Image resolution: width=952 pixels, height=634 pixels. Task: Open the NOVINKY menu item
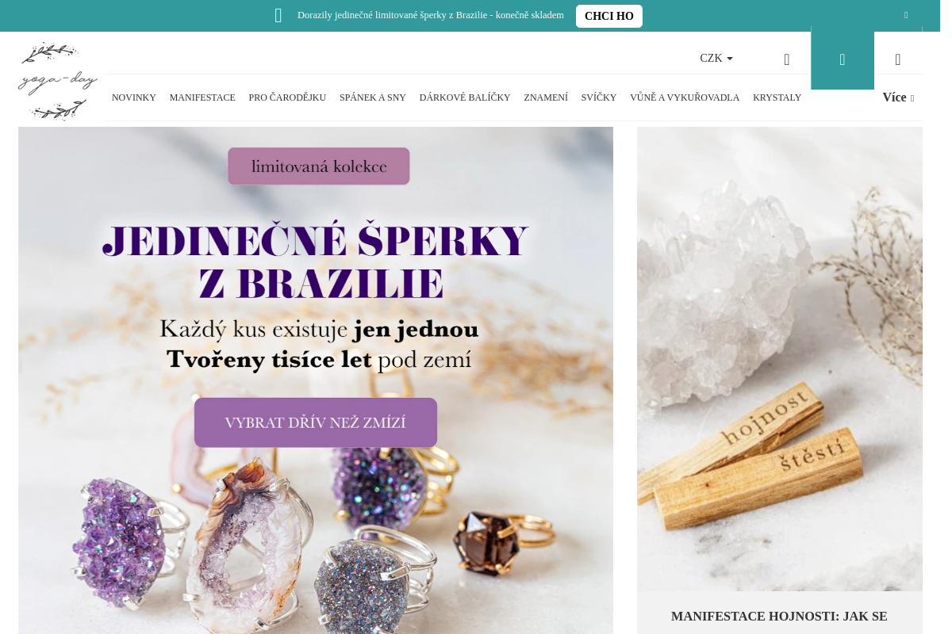pyautogui.click(x=134, y=97)
